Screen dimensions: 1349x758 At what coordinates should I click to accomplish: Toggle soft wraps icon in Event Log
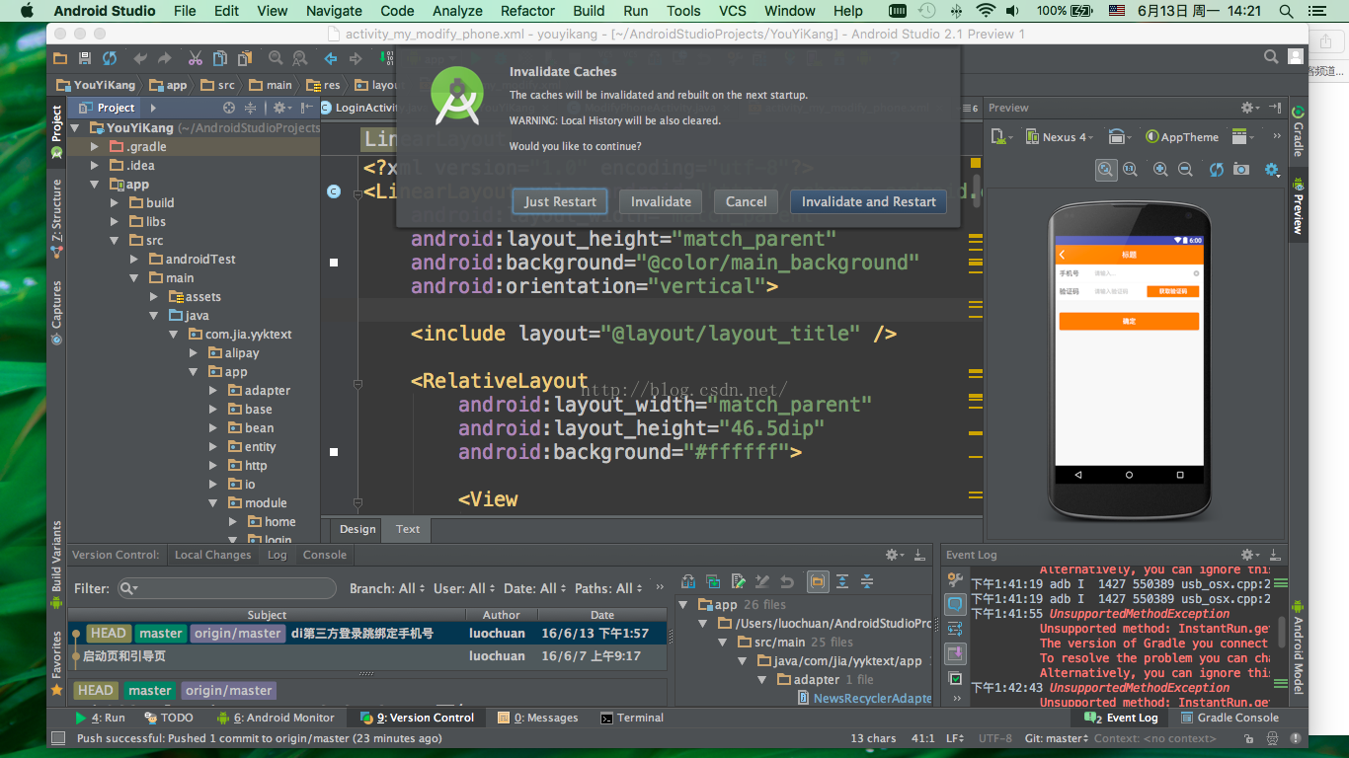[955, 629]
